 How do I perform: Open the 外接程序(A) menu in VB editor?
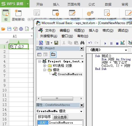pyautogui.click(x=49, y=36)
